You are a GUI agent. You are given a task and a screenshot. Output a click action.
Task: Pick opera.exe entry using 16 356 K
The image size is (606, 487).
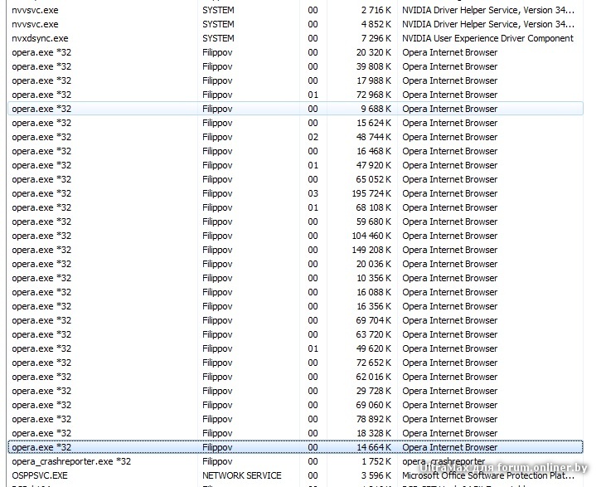pyautogui.click(x=295, y=306)
